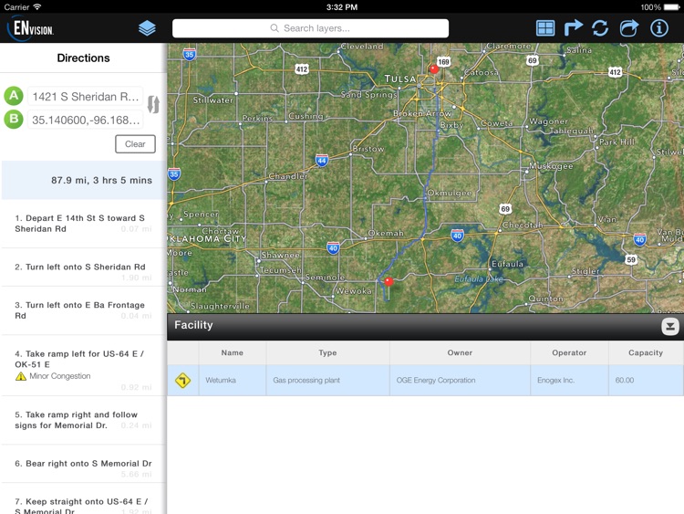
Task: Open the info circle icon
Action: (x=659, y=28)
